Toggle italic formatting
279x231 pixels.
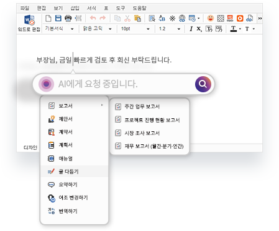click(191, 29)
